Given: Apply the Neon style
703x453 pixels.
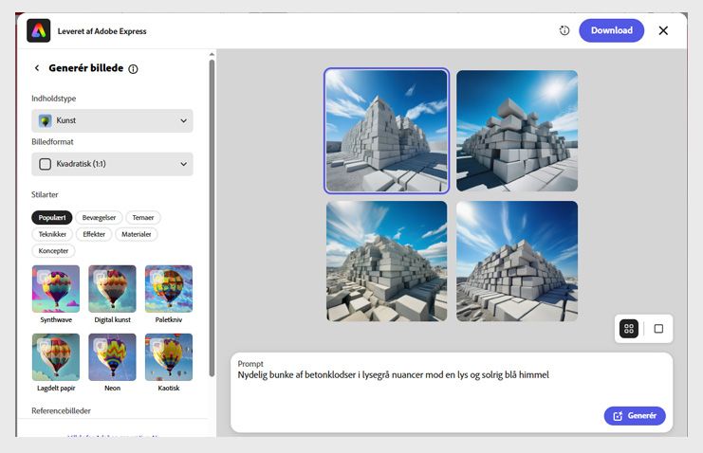Looking at the screenshot, I should pyautogui.click(x=112, y=357).
